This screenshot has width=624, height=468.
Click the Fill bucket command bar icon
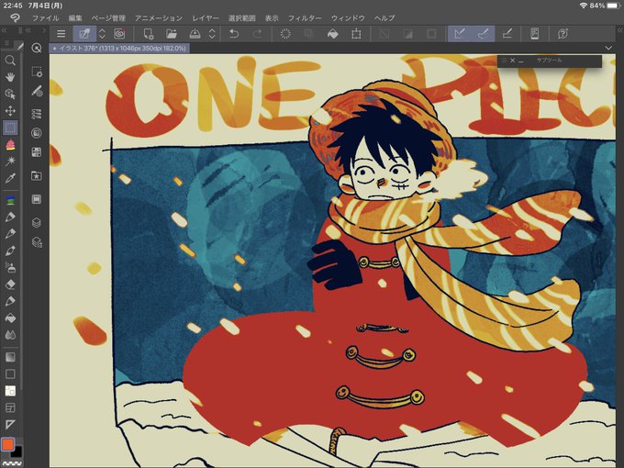333,34
